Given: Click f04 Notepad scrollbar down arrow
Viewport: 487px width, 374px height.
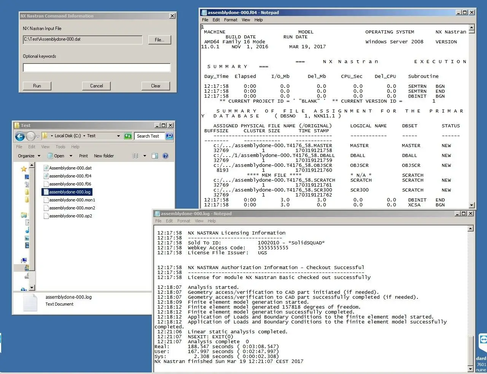Looking at the screenshot, I should (x=472, y=205).
